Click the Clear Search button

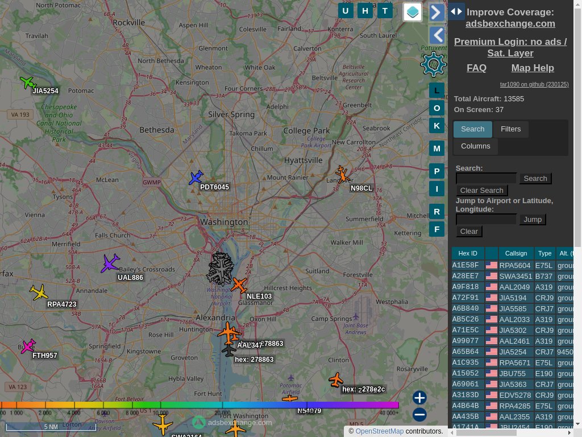click(x=481, y=190)
